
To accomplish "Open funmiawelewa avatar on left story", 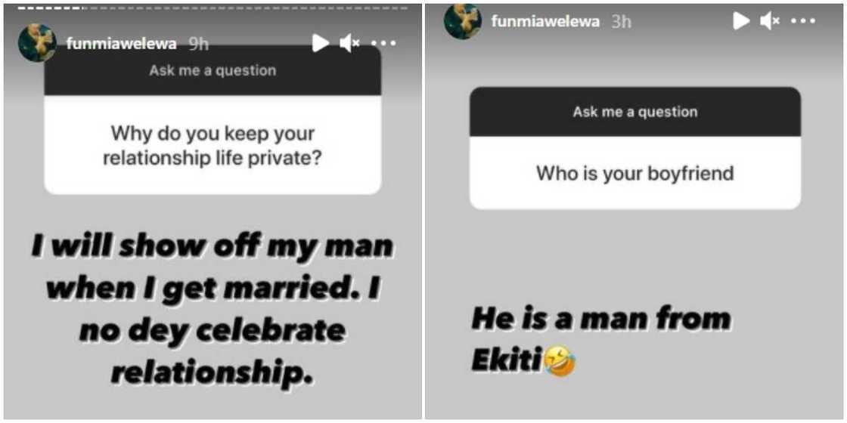I will tap(37, 43).
